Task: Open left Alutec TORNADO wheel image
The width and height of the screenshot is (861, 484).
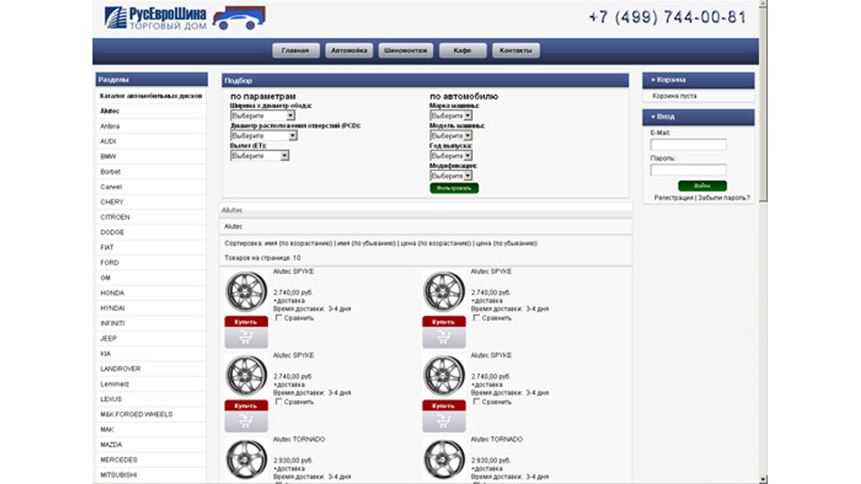Action: coord(246,460)
